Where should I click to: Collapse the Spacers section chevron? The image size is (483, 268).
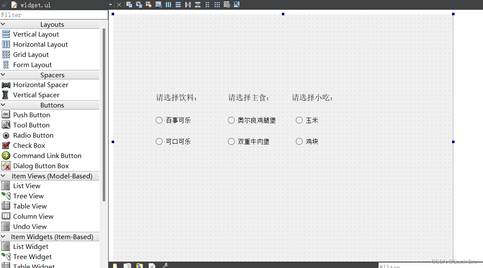3,75
